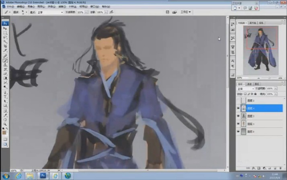Toggle lock all
The image size is (287, 180).
pyautogui.click(x=255, y=94)
